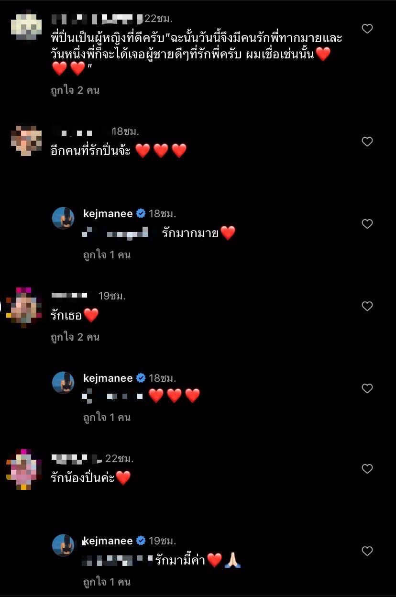View likes ถูกใจ 1 คน under รักมามี๊ค่า reply

[x=107, y=582]
